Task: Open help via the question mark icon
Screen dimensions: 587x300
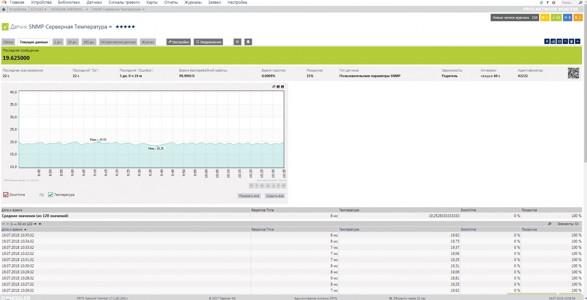Action: (x=547, y=3)
